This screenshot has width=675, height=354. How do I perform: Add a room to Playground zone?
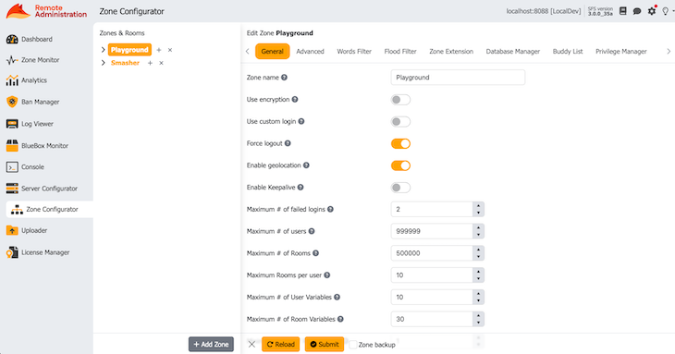pyautogui.click(x=159, y=50)
